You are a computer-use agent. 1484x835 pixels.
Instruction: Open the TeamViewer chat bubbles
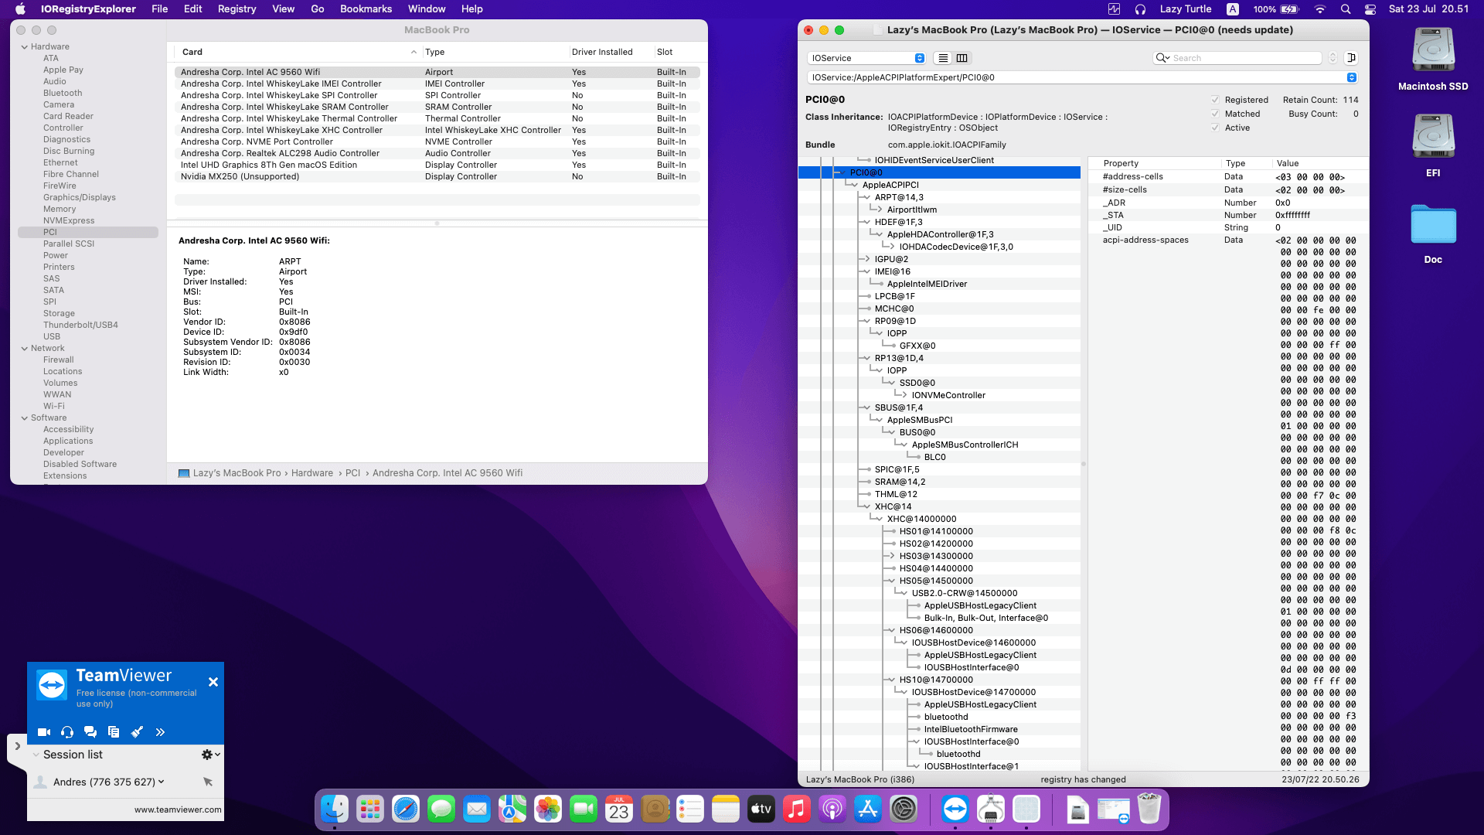coord(90,732)
